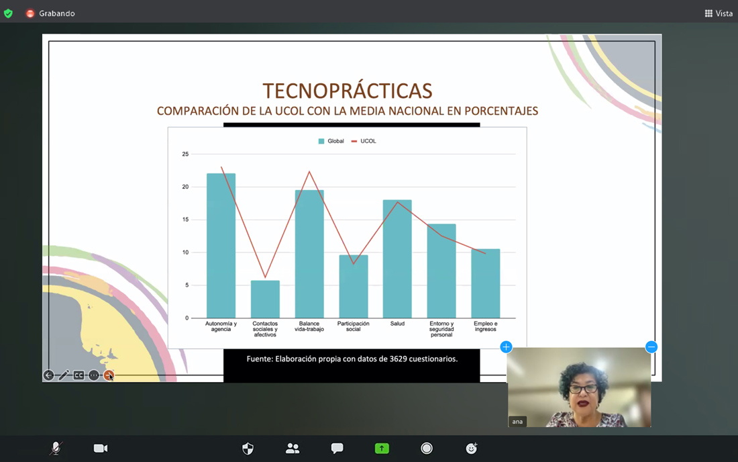Click the 'Participación social' axis label
This screenshot has width=738, height=462.
tap(354, 326)
